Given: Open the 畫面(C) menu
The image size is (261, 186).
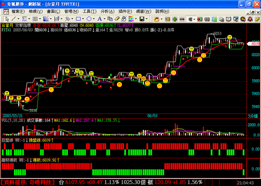Looking at the screenshot, I should click(x=53, y=11).
